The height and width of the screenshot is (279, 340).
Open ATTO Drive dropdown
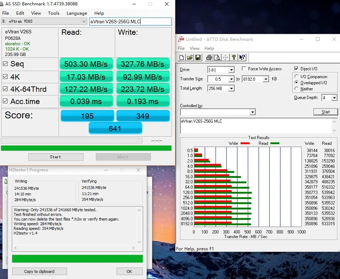[231, 70]
